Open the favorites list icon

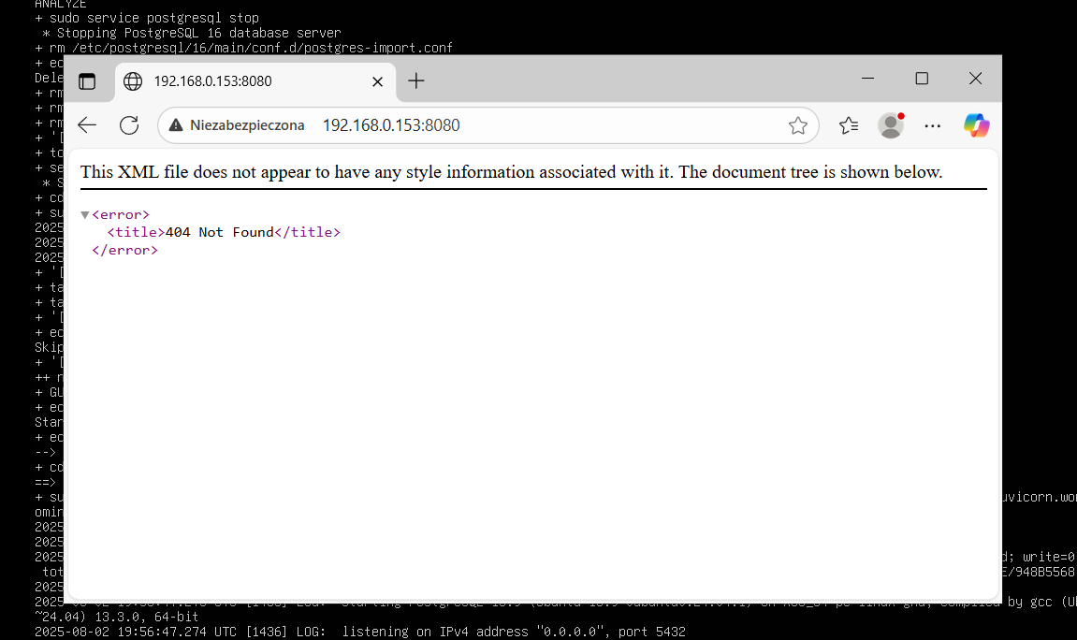tap(849, 125)
